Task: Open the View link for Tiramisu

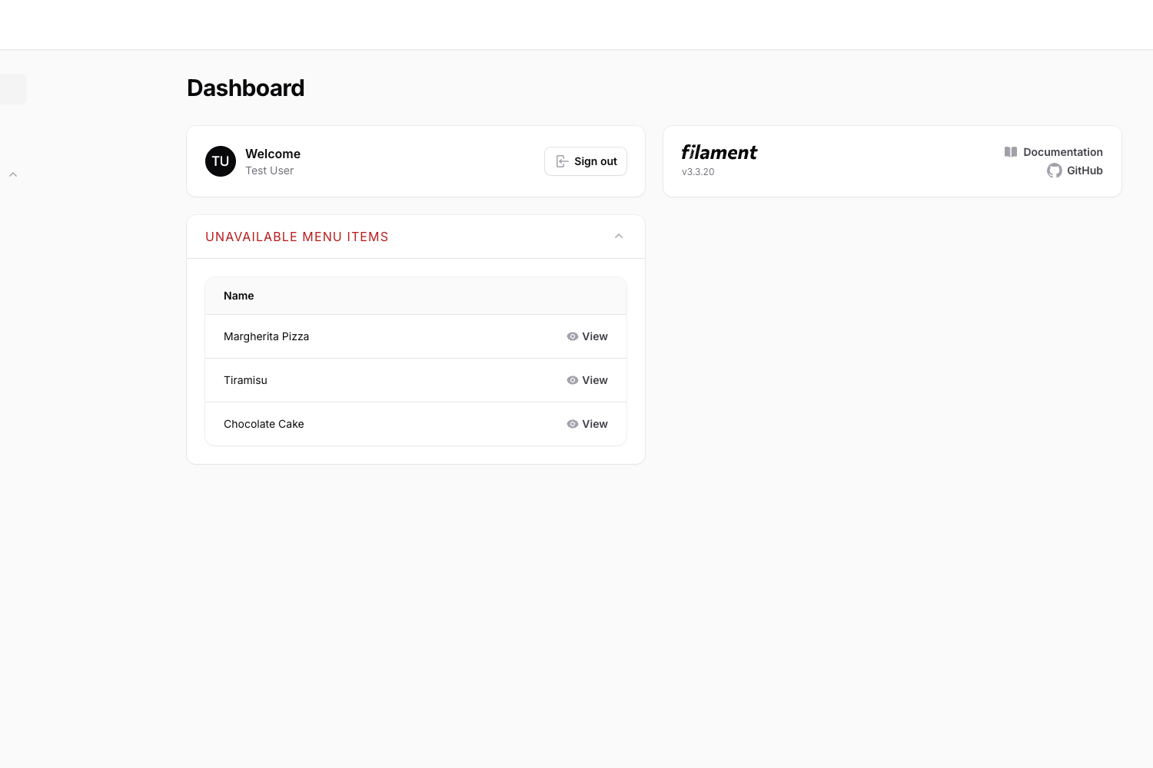Action: (595, 380)
